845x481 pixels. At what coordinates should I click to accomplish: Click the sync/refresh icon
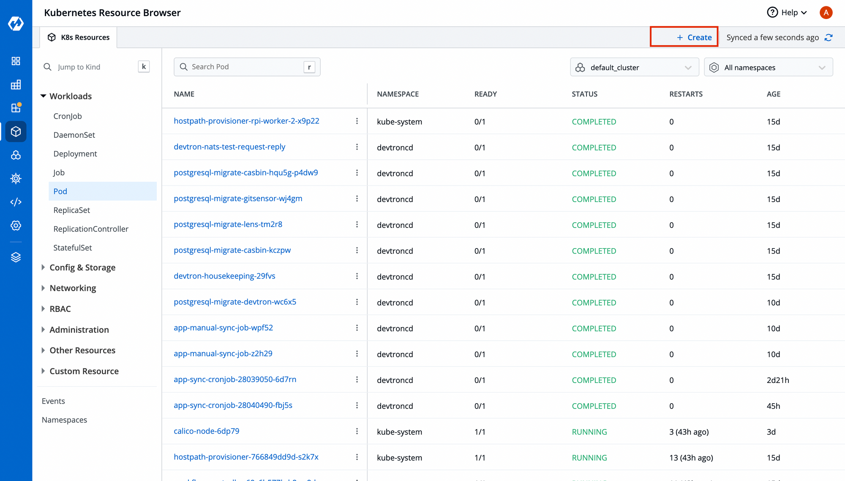(x=830, y=37)
